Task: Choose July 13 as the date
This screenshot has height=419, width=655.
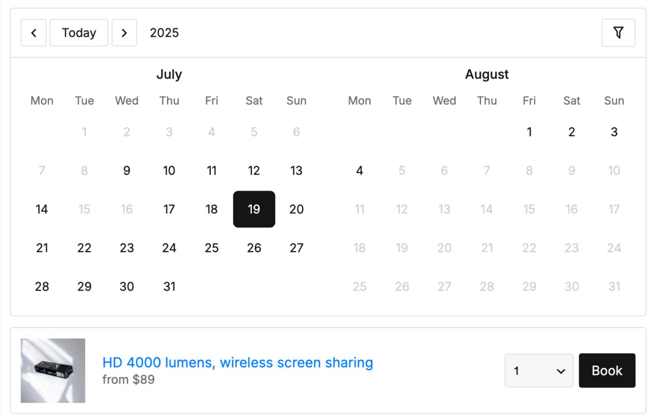Action: pos(296,170)
